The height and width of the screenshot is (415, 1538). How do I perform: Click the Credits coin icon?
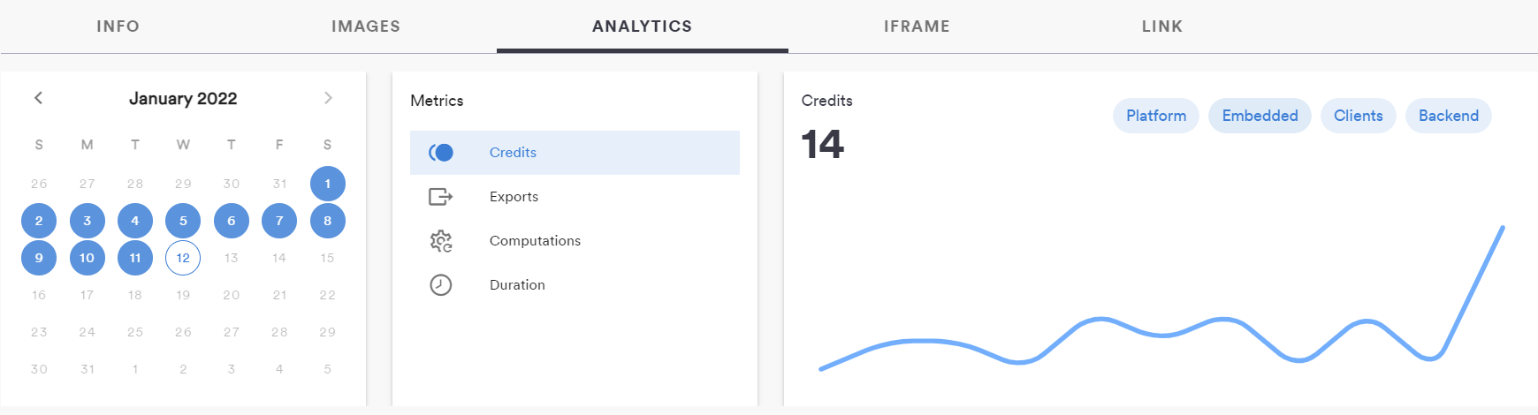[x=441, y=153]
